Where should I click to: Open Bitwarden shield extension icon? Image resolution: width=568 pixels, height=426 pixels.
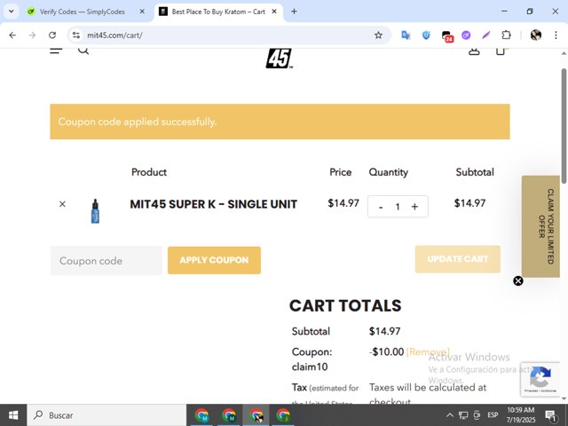pos(426,35)
